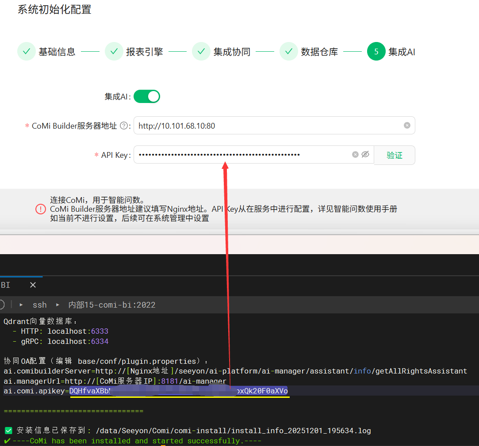
Task: Click the ssh breadcrumb item
Action: point(39,305)
